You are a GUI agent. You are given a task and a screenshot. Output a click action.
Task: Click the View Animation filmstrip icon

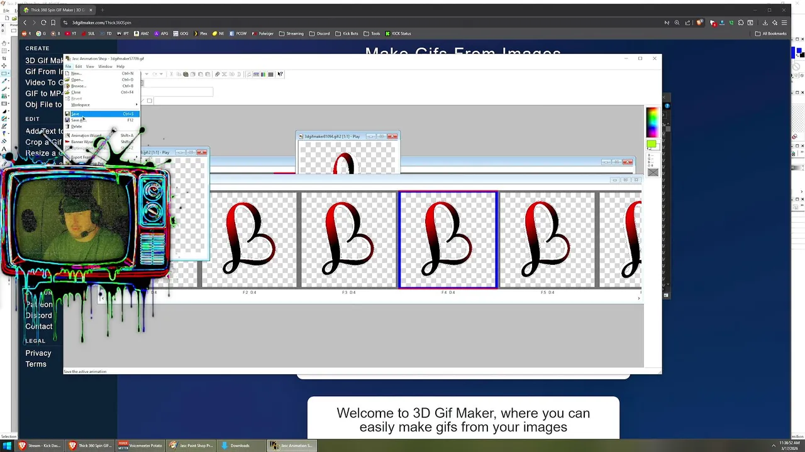click(x=256, y=74)
